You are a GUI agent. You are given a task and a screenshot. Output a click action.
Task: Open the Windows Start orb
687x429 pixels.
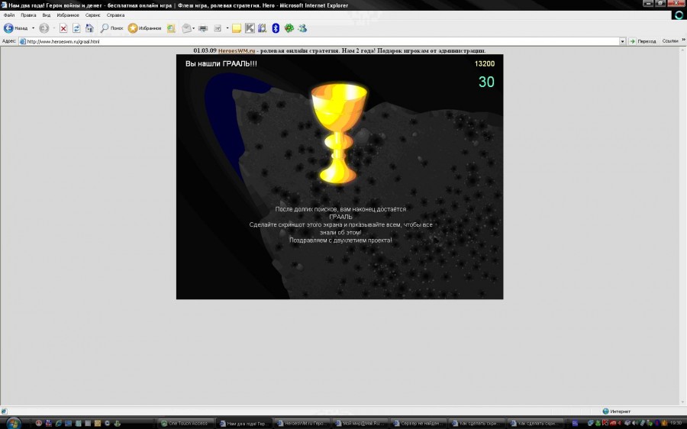[13, 424]
